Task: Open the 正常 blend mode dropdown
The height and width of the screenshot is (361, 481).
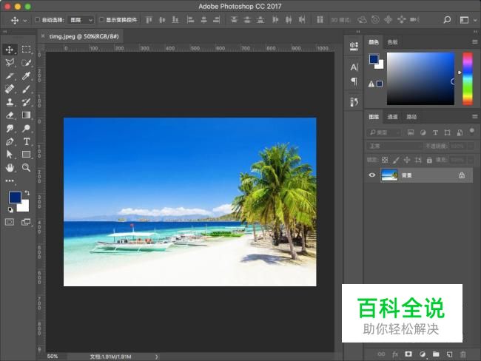Action: coord(394,146)
